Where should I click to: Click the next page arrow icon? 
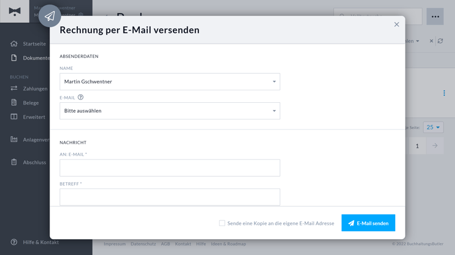[x=435, y=146]
